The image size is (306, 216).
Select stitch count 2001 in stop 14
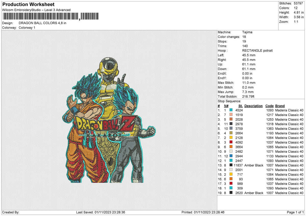pyautogui.click(x=239, y=170)
